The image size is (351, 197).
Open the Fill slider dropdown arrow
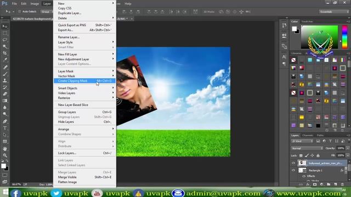tap(347, 155)
